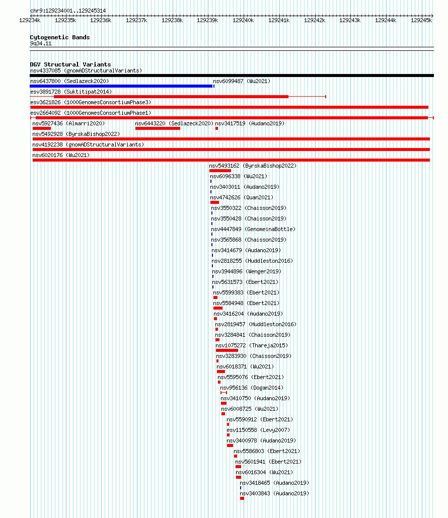Click the 9q34.11 cytogenetic band label
This screenshot has height=518, width=448.
pos(41,44)
